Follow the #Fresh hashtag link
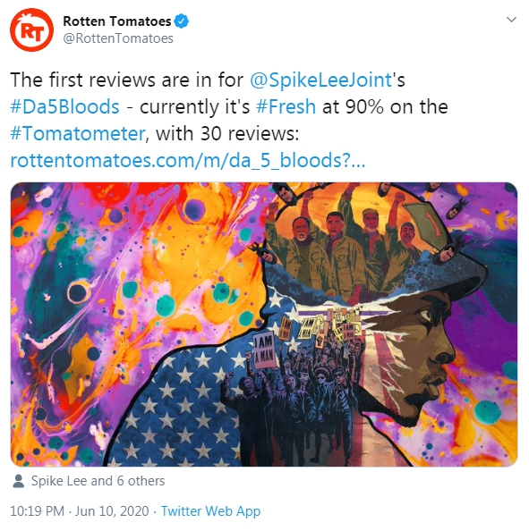Screen dimensions: 529x531 [286, 106]
